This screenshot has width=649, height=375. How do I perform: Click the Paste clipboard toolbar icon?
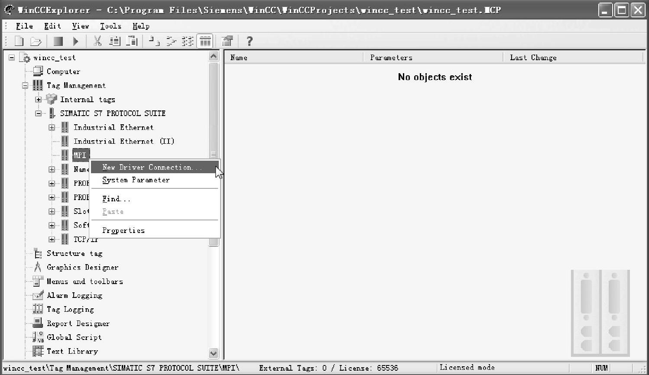(132, 41)
